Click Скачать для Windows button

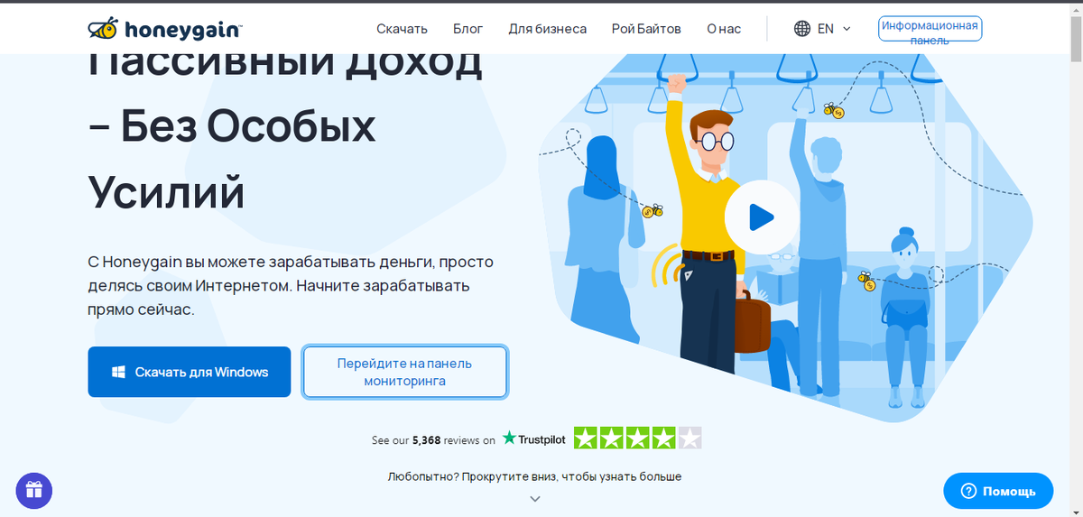coord(190,372)
